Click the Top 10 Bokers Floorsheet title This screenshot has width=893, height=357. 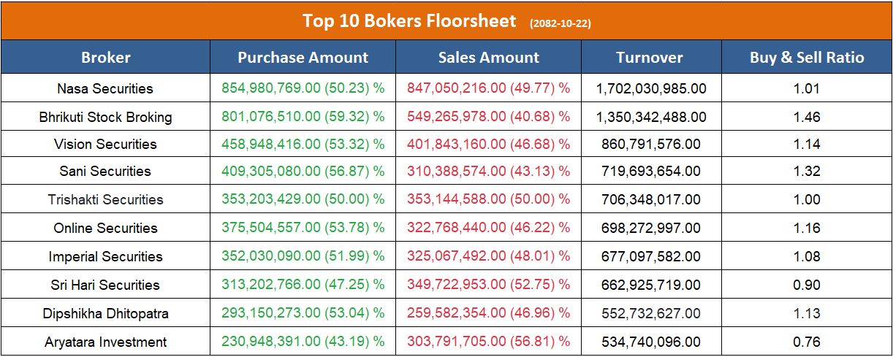[x=409, y=20]
